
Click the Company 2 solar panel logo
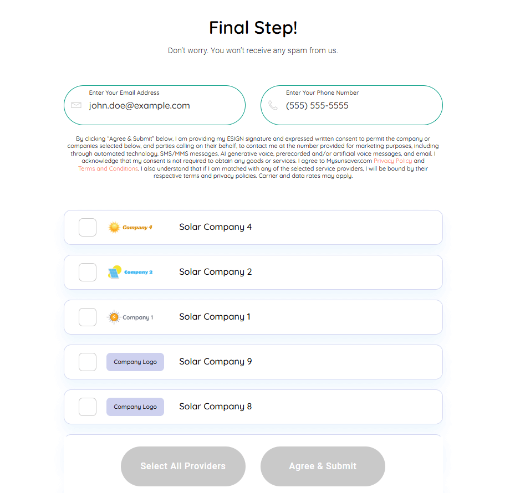130,272
